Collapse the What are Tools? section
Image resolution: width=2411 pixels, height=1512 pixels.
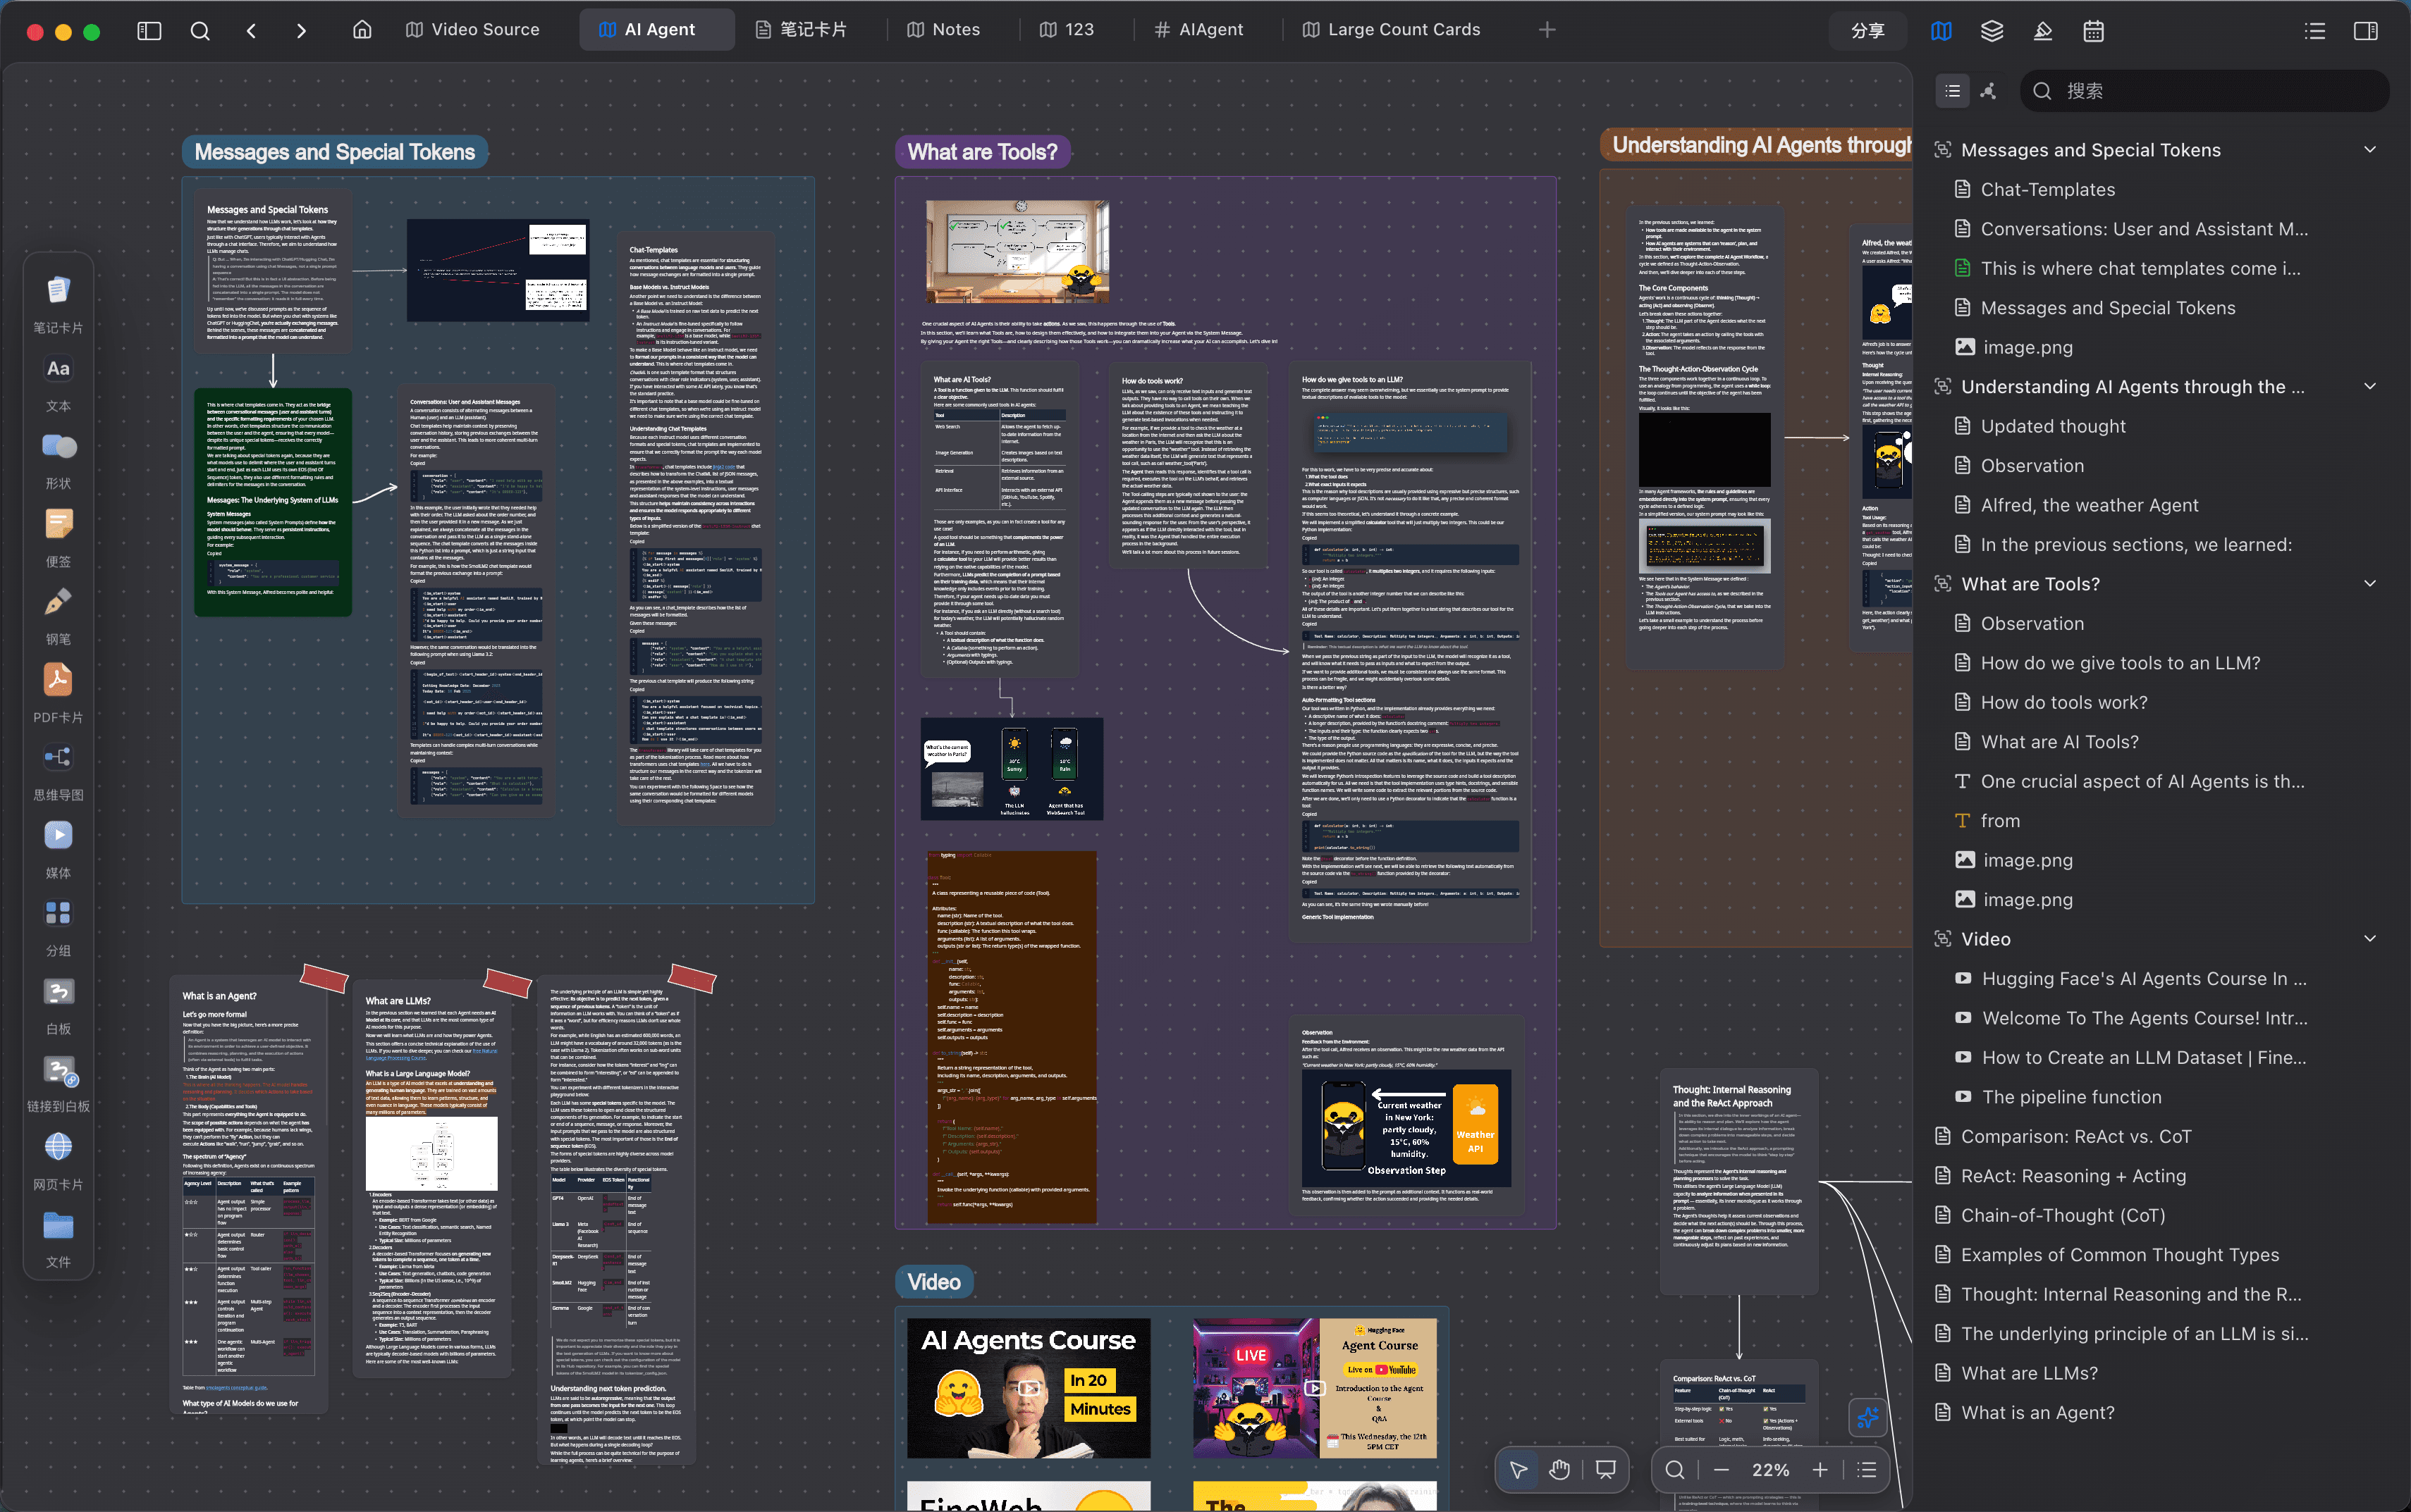pyautogui.click(x=2369, y=584)
